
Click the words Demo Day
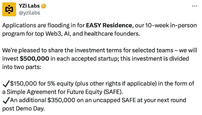pyautogui.click(x=30, y=108)
